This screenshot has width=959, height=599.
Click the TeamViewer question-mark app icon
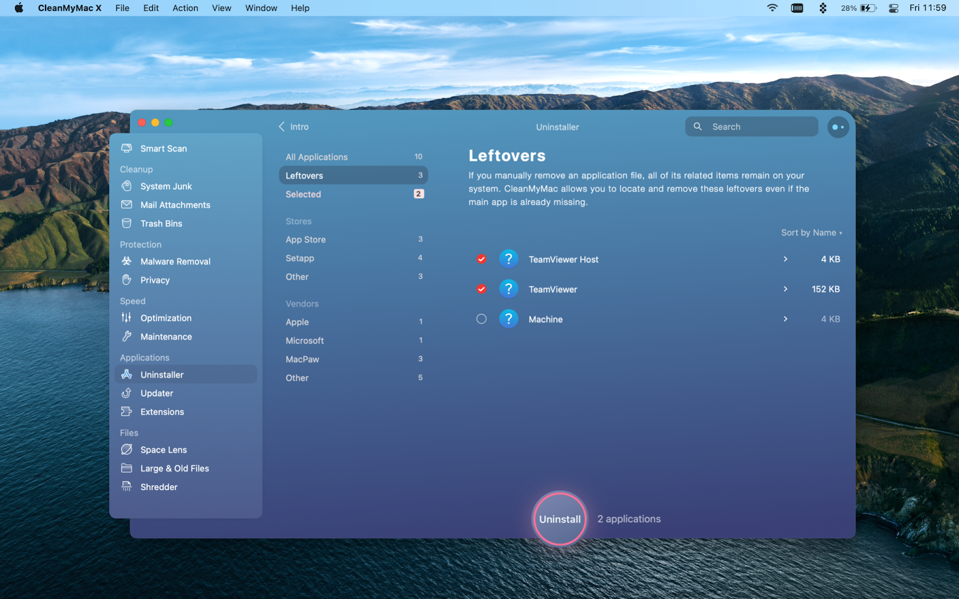click(x=508, y=289)
